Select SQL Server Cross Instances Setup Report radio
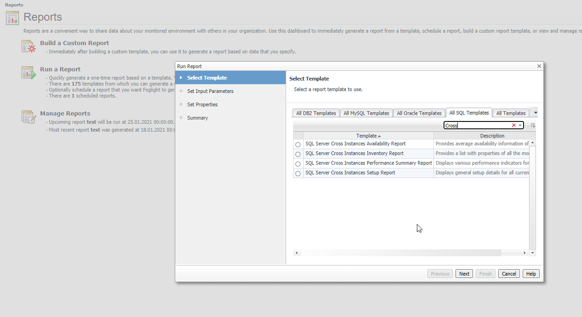Screen dimensions: 582x317 (x=298, y=173)
